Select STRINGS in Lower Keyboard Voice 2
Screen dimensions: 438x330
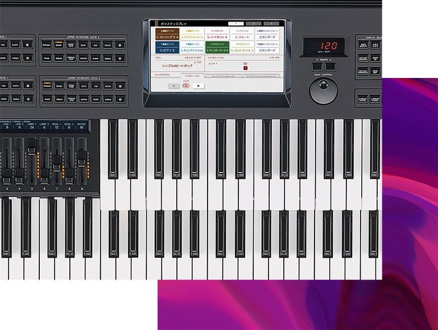[47, 86]
